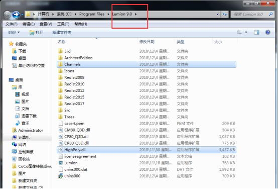Open 最近访问的位置 in navigation pane
The height and width of the screenshot is (196, 278).
(32, 65)
